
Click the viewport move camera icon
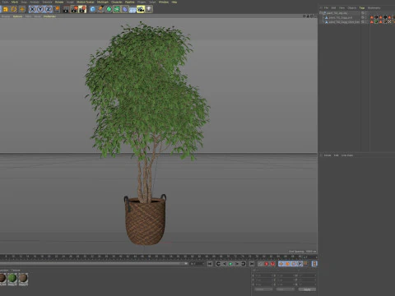tap(304, 16)
